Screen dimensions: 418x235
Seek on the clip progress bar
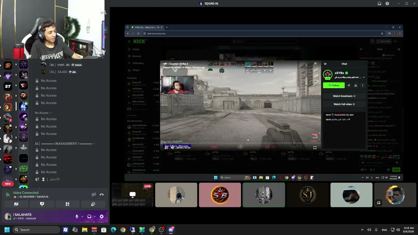240,143
